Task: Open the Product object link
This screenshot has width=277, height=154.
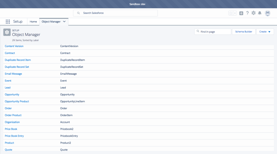Action: tap(9, 143)
